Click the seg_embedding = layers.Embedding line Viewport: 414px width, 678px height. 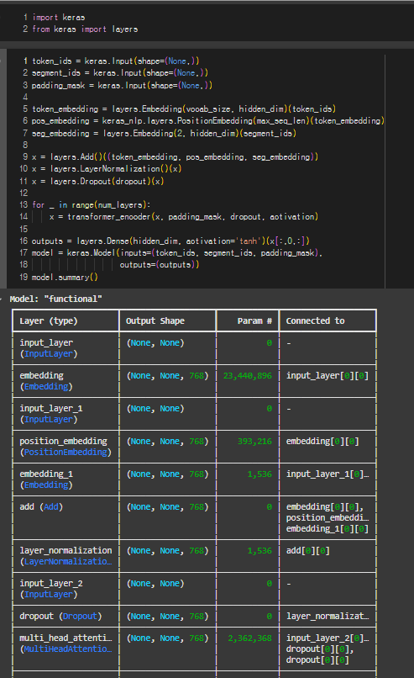[x=164, y=133]
